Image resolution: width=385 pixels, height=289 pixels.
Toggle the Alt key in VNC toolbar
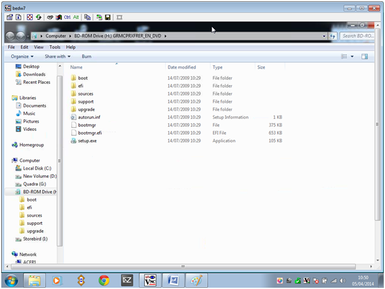pos(76,17)
